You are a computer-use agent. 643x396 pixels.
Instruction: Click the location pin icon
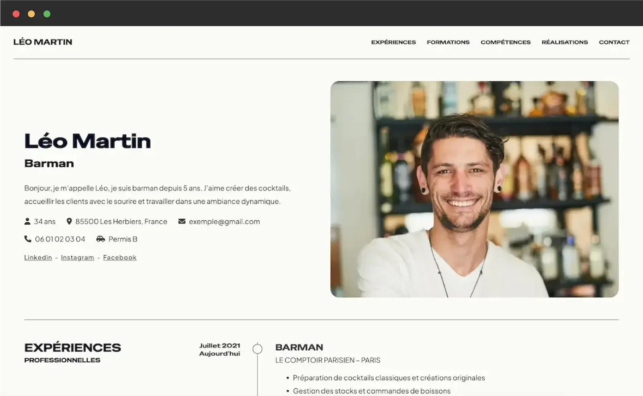coord(69,221)
